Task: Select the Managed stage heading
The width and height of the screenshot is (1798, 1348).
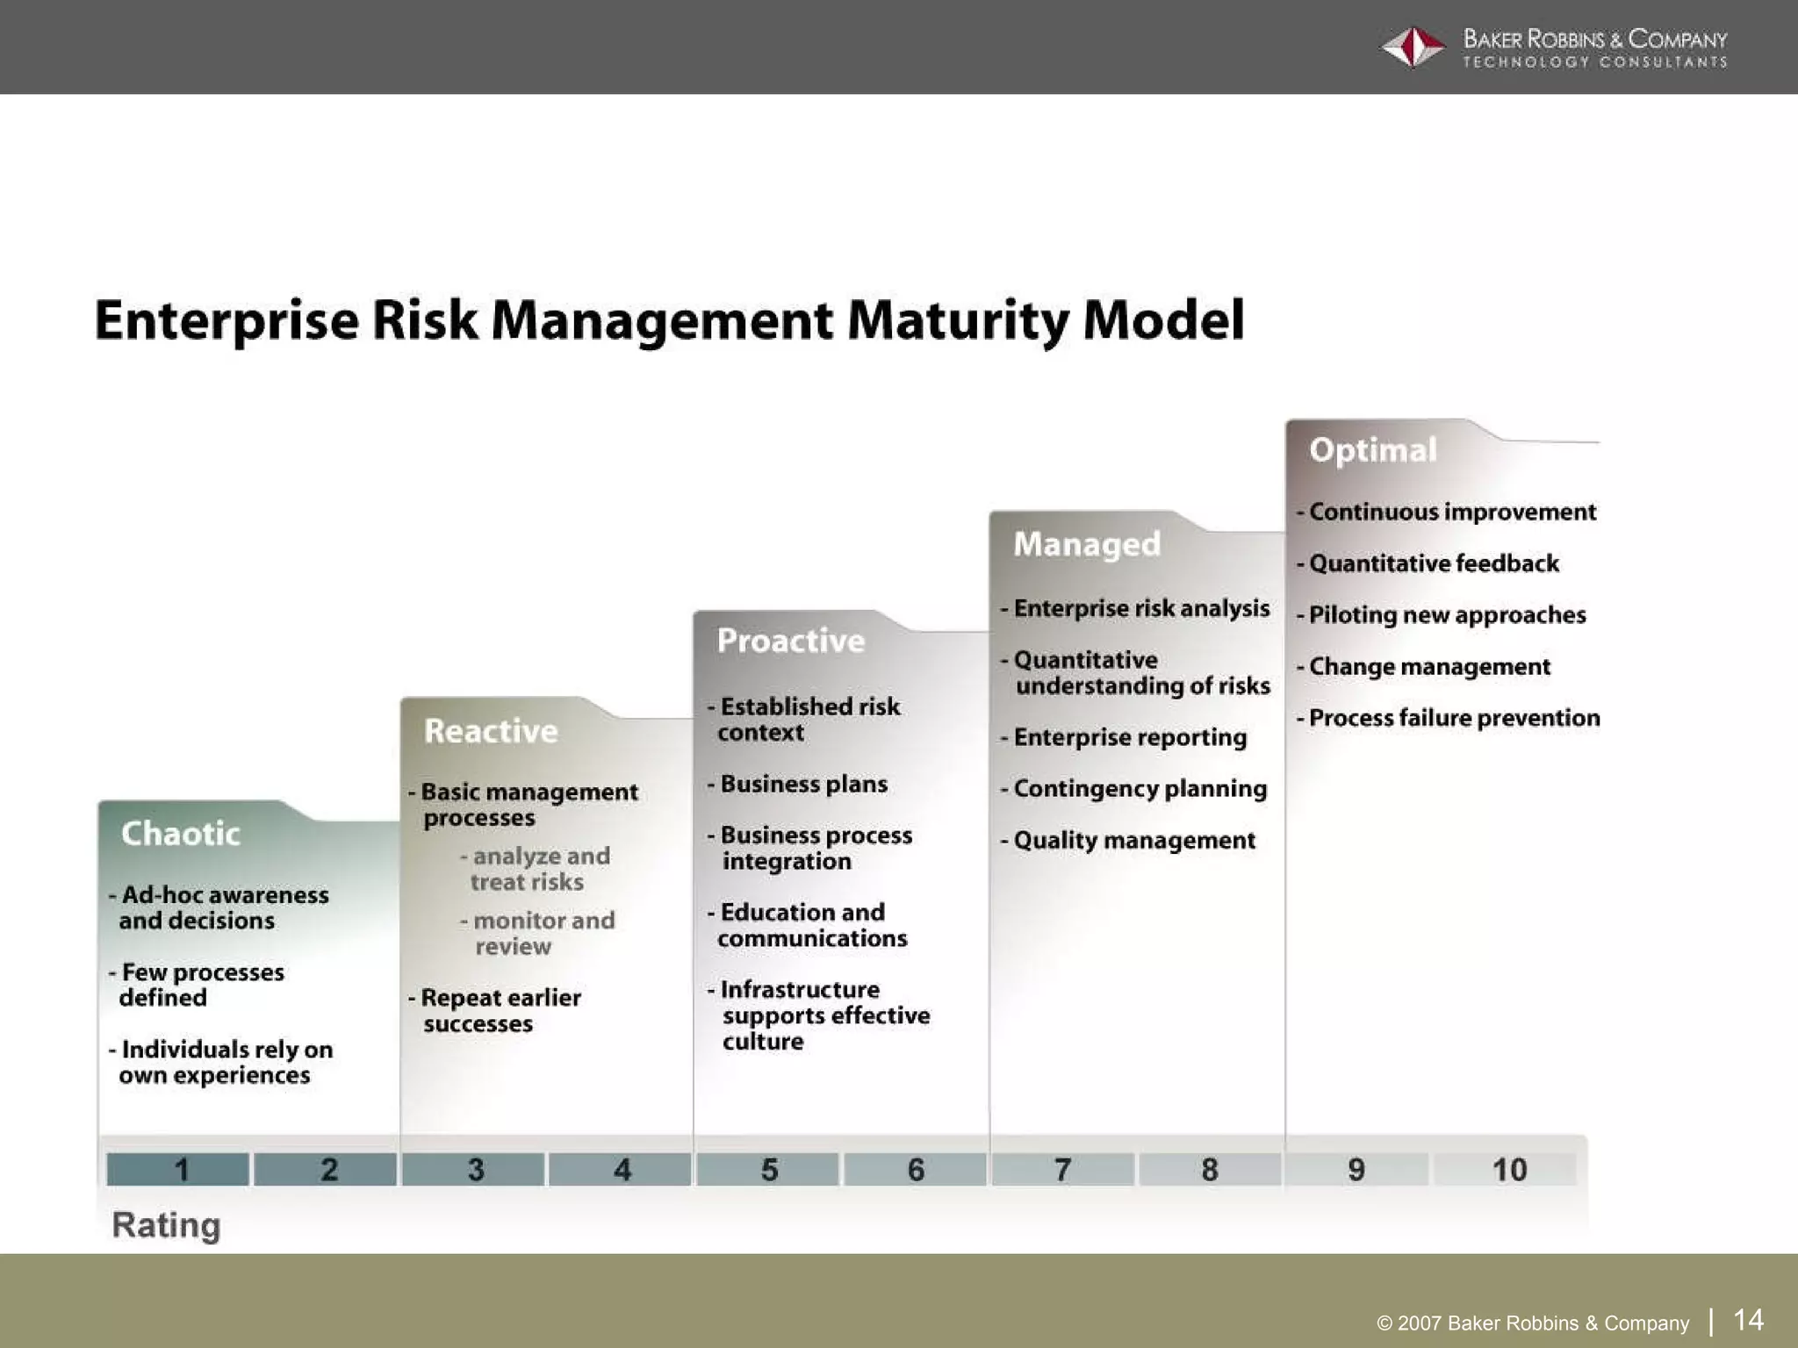Action: point(1087,544)
